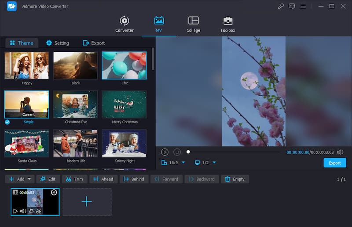The image size is (352, 227).
Task: Open the feedback message icon
Action: (x=292, y=6)
